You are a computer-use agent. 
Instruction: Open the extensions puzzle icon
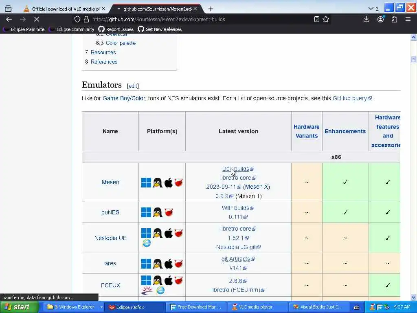[x=394, y=19]
